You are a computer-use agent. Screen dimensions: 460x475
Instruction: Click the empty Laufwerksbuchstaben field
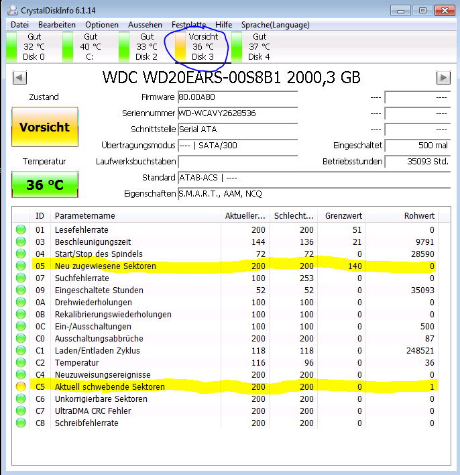pyautogui.click(x=238, y=162)
